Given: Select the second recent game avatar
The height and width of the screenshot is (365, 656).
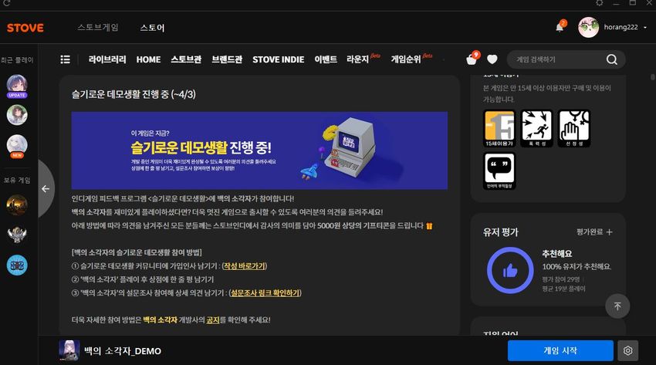Looking at the screenshot, I should (x=17, y=115).
